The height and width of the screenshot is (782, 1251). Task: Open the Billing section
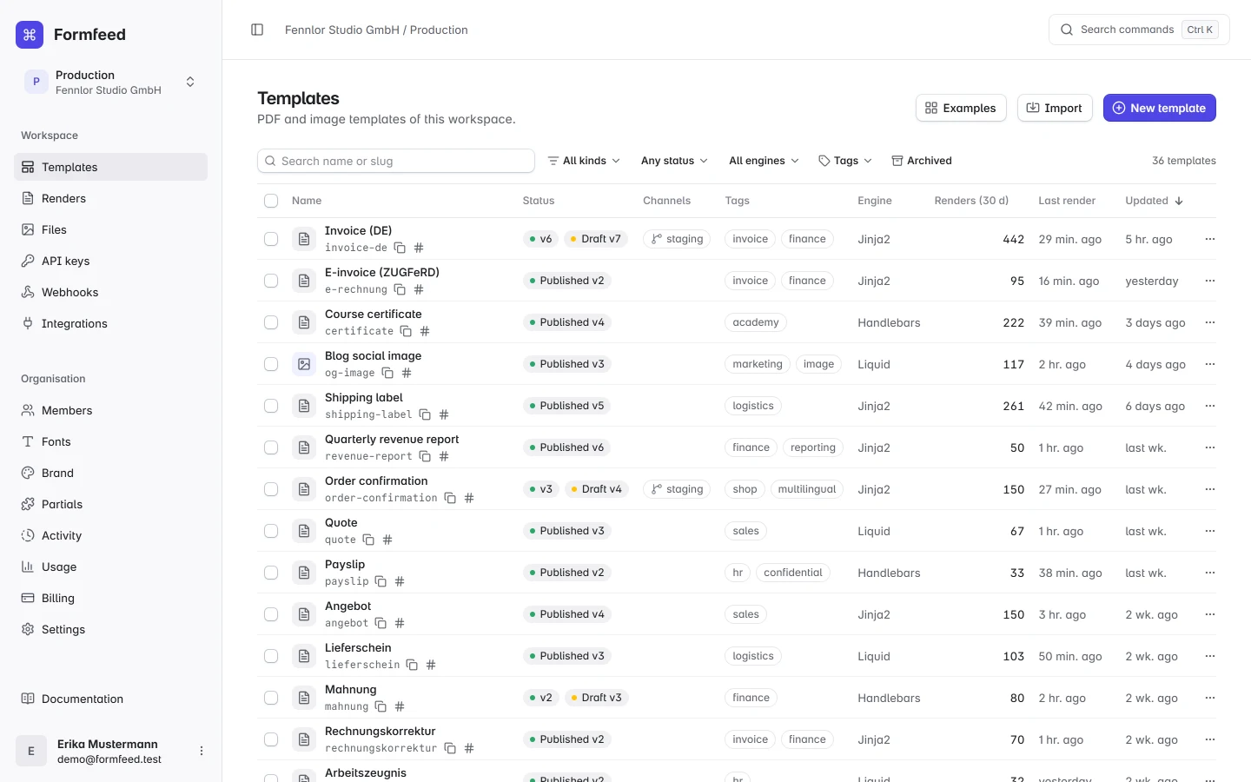(111, 598)
